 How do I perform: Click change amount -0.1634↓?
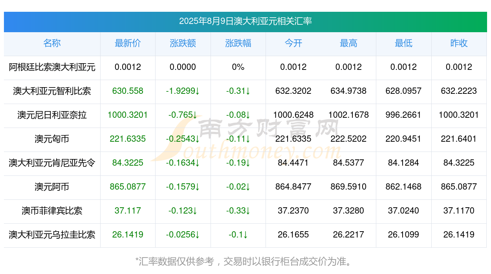pyautogui.click(x=183, y=163)
